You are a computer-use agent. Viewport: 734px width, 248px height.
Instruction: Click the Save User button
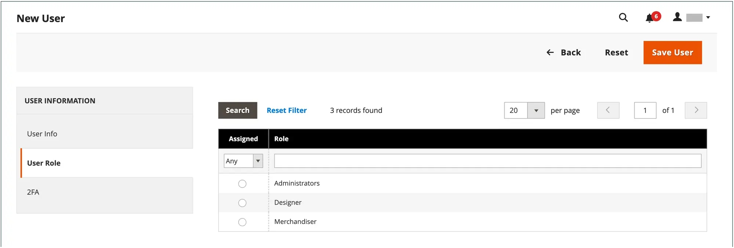tap(672, 53)
